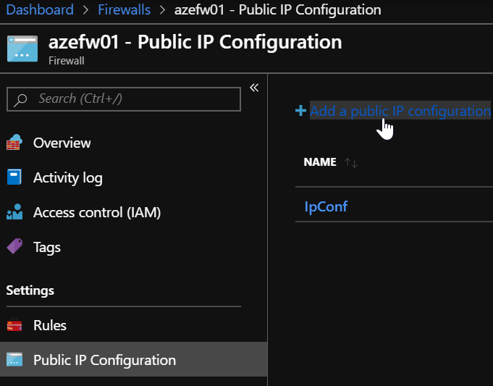Open the Activity log menu item
Viewport: 493px width, 386px height.
click(x=68, y=177)
